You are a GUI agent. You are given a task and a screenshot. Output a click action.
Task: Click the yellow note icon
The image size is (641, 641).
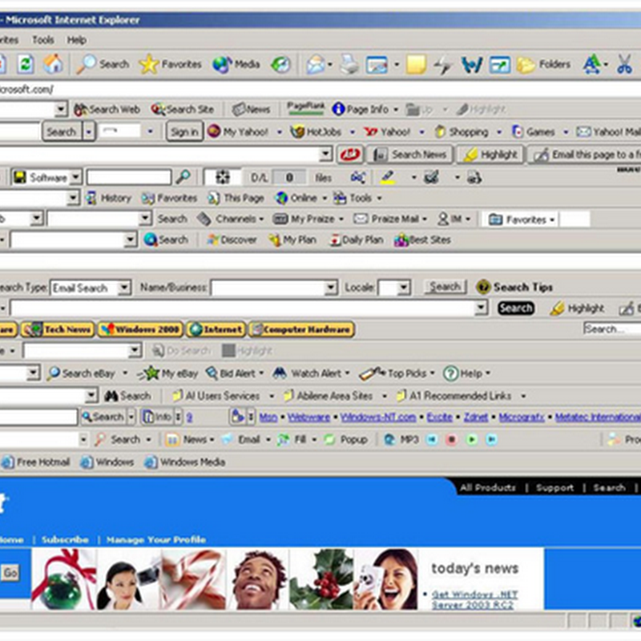(416, 65)
